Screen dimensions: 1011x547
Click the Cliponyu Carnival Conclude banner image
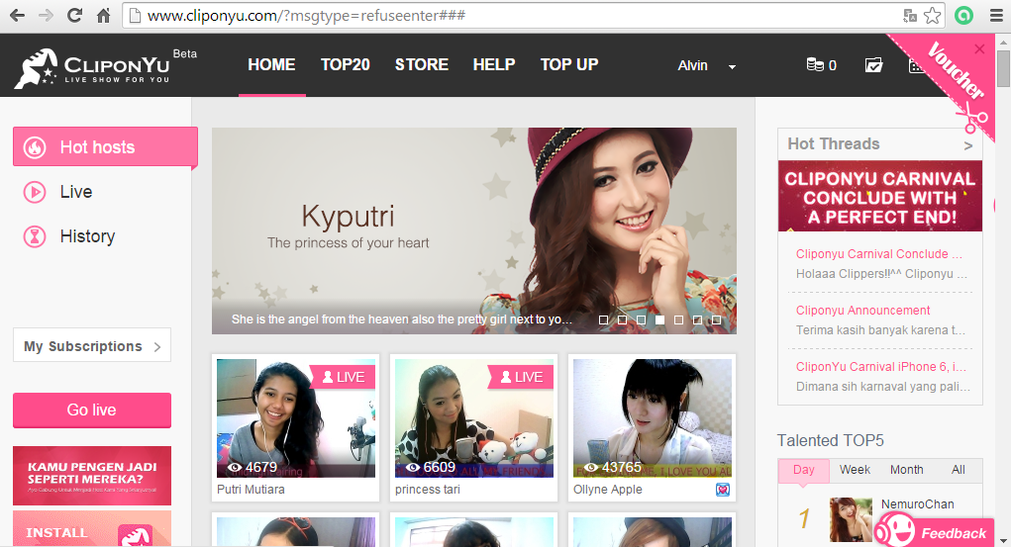880,196
